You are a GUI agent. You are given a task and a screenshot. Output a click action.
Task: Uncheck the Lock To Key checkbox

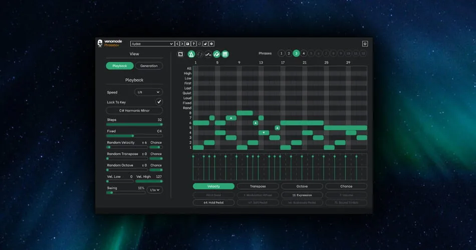pyautogui.click(x=159, y=102)
